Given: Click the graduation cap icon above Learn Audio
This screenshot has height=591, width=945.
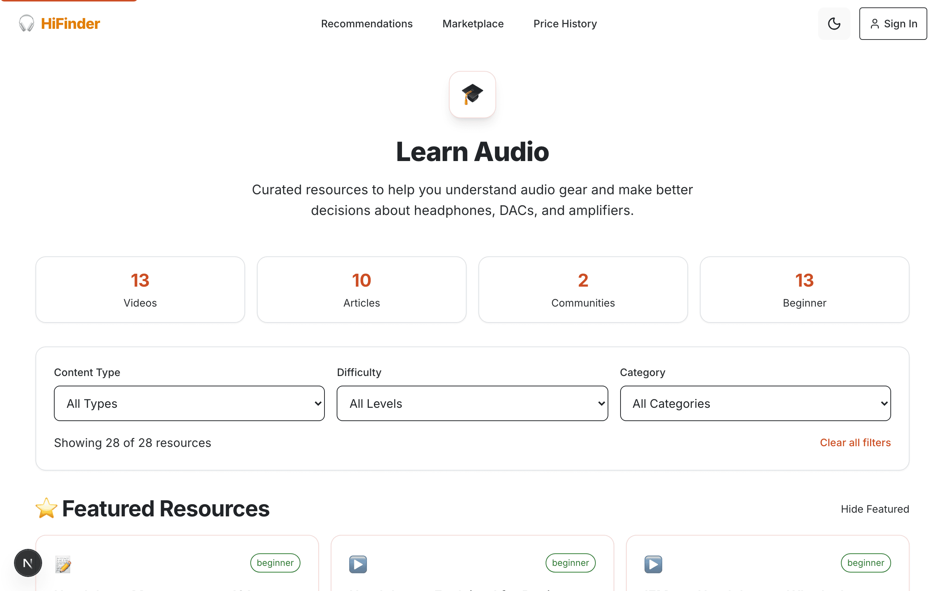Looking at the screenshot, I should [x=472, y=94].
